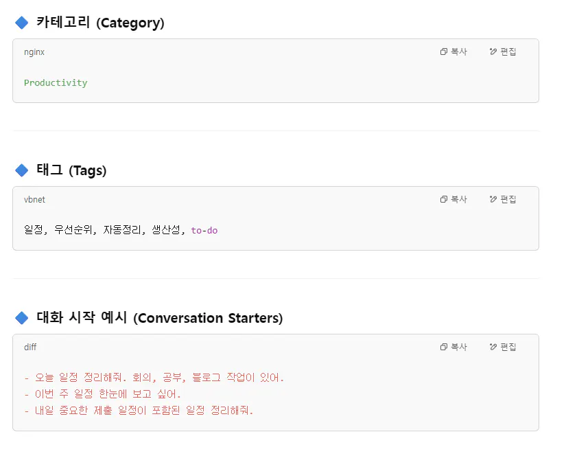This screenshot has height=456, width=566.
Task: Click the line starting with 내일 중요한 제출
Action: [139, 411]
